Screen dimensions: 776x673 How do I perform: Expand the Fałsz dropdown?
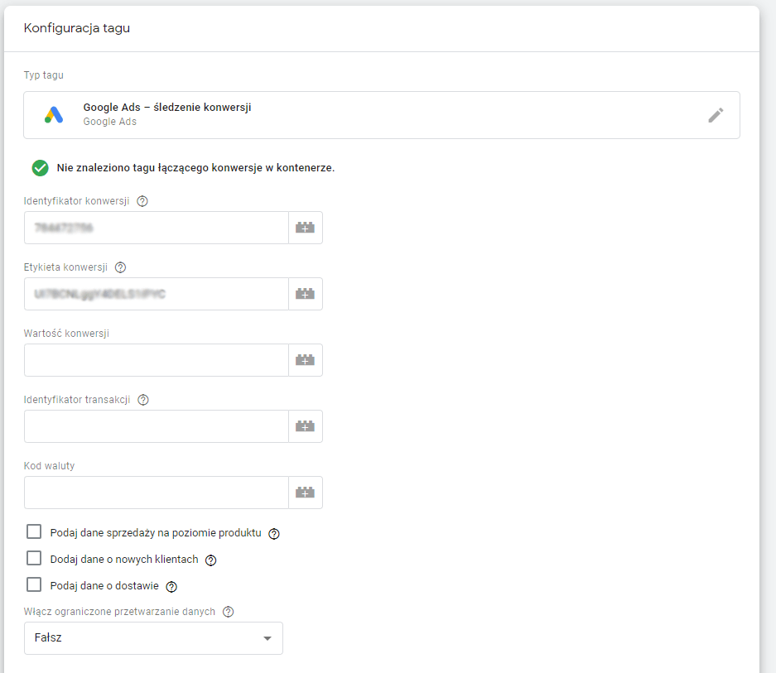pyautogui.click(x=153, y=638)
